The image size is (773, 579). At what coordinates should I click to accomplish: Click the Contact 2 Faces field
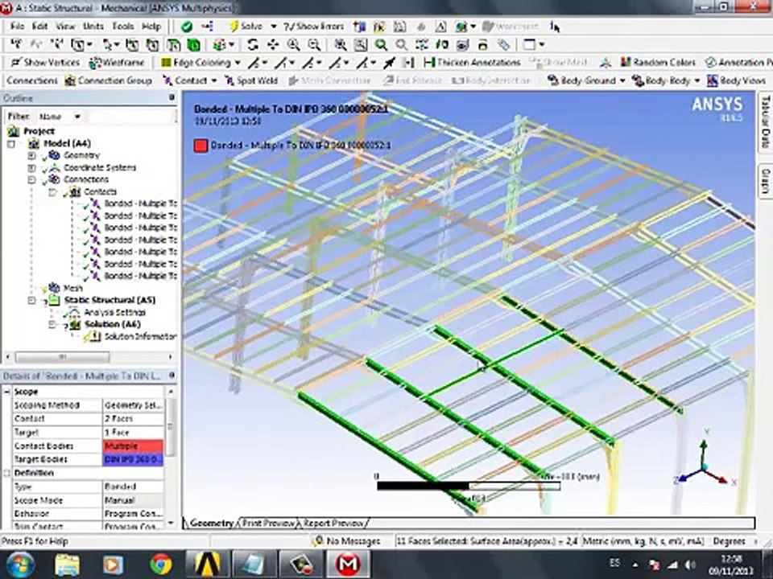(133, 419)
